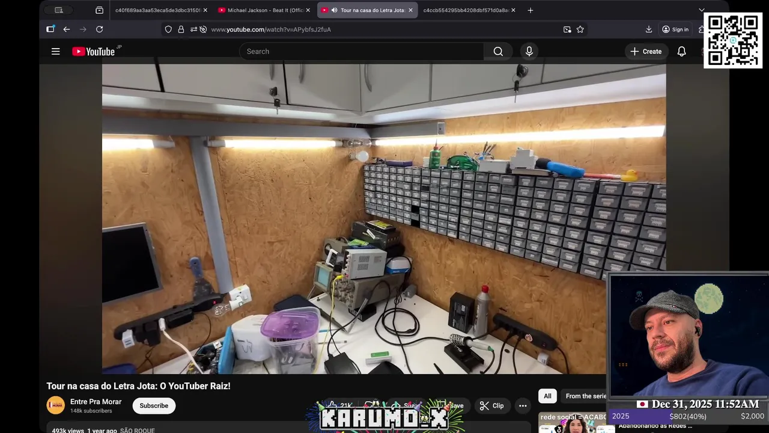Open YouTube notifications bell

681,52
